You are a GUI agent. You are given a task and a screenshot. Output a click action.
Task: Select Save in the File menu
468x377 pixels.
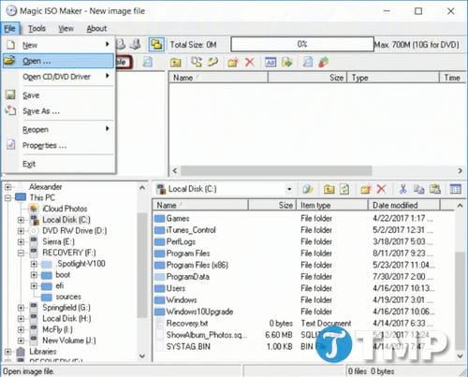pos(58,95)
